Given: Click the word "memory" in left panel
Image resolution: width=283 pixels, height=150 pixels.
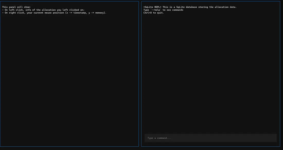Looking at the screenshot, I should [x=99, y=13].
